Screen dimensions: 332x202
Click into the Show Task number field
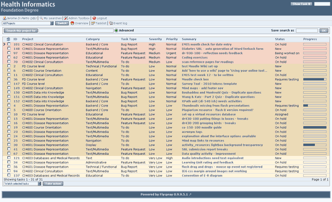pyautogui.click(x=322, y=4)
